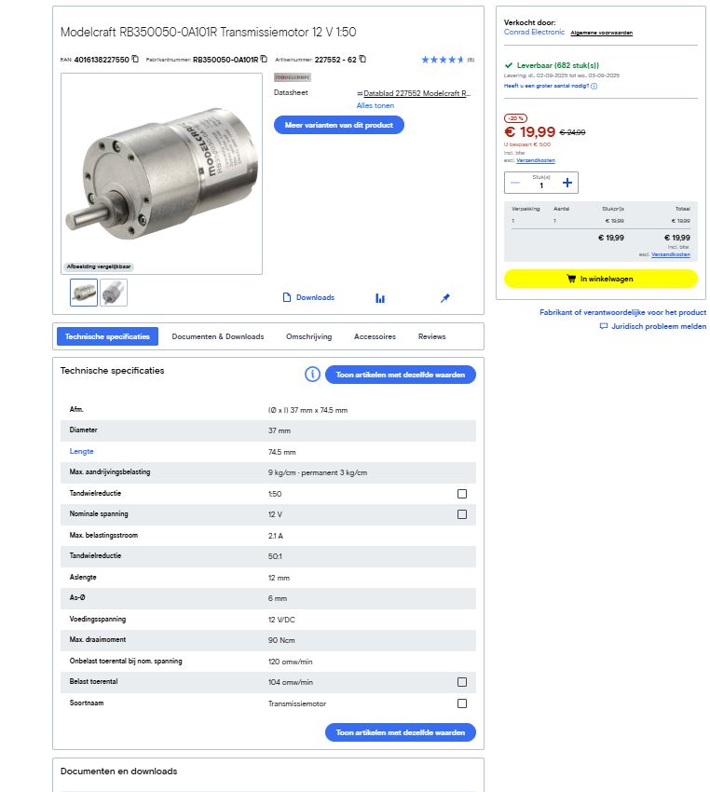
Task: Click the 120 omw/min value
Action: (291, 662)
